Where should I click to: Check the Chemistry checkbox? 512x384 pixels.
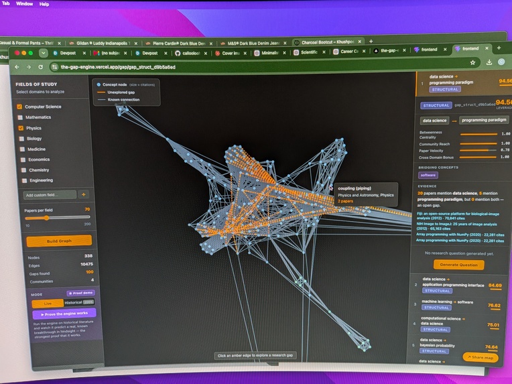[x=23, y=170]
